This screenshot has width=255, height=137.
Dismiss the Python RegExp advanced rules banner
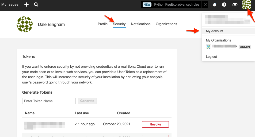[x=205, y=5]
